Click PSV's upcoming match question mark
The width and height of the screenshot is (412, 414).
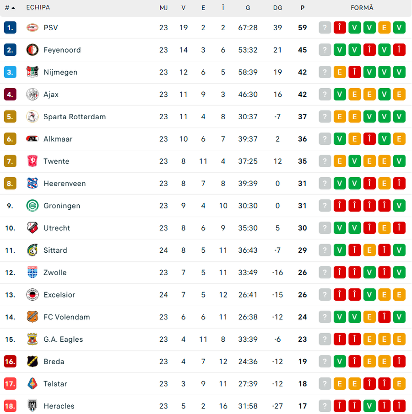[x=325, y=27]
